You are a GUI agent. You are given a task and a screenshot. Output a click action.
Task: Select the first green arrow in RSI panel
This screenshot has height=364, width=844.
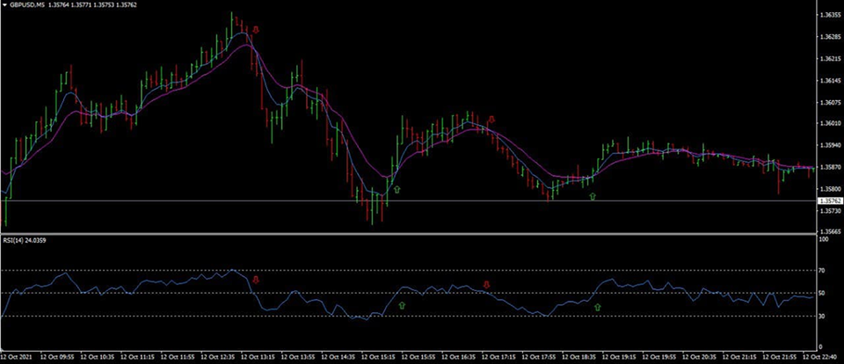tap(402, 305)
